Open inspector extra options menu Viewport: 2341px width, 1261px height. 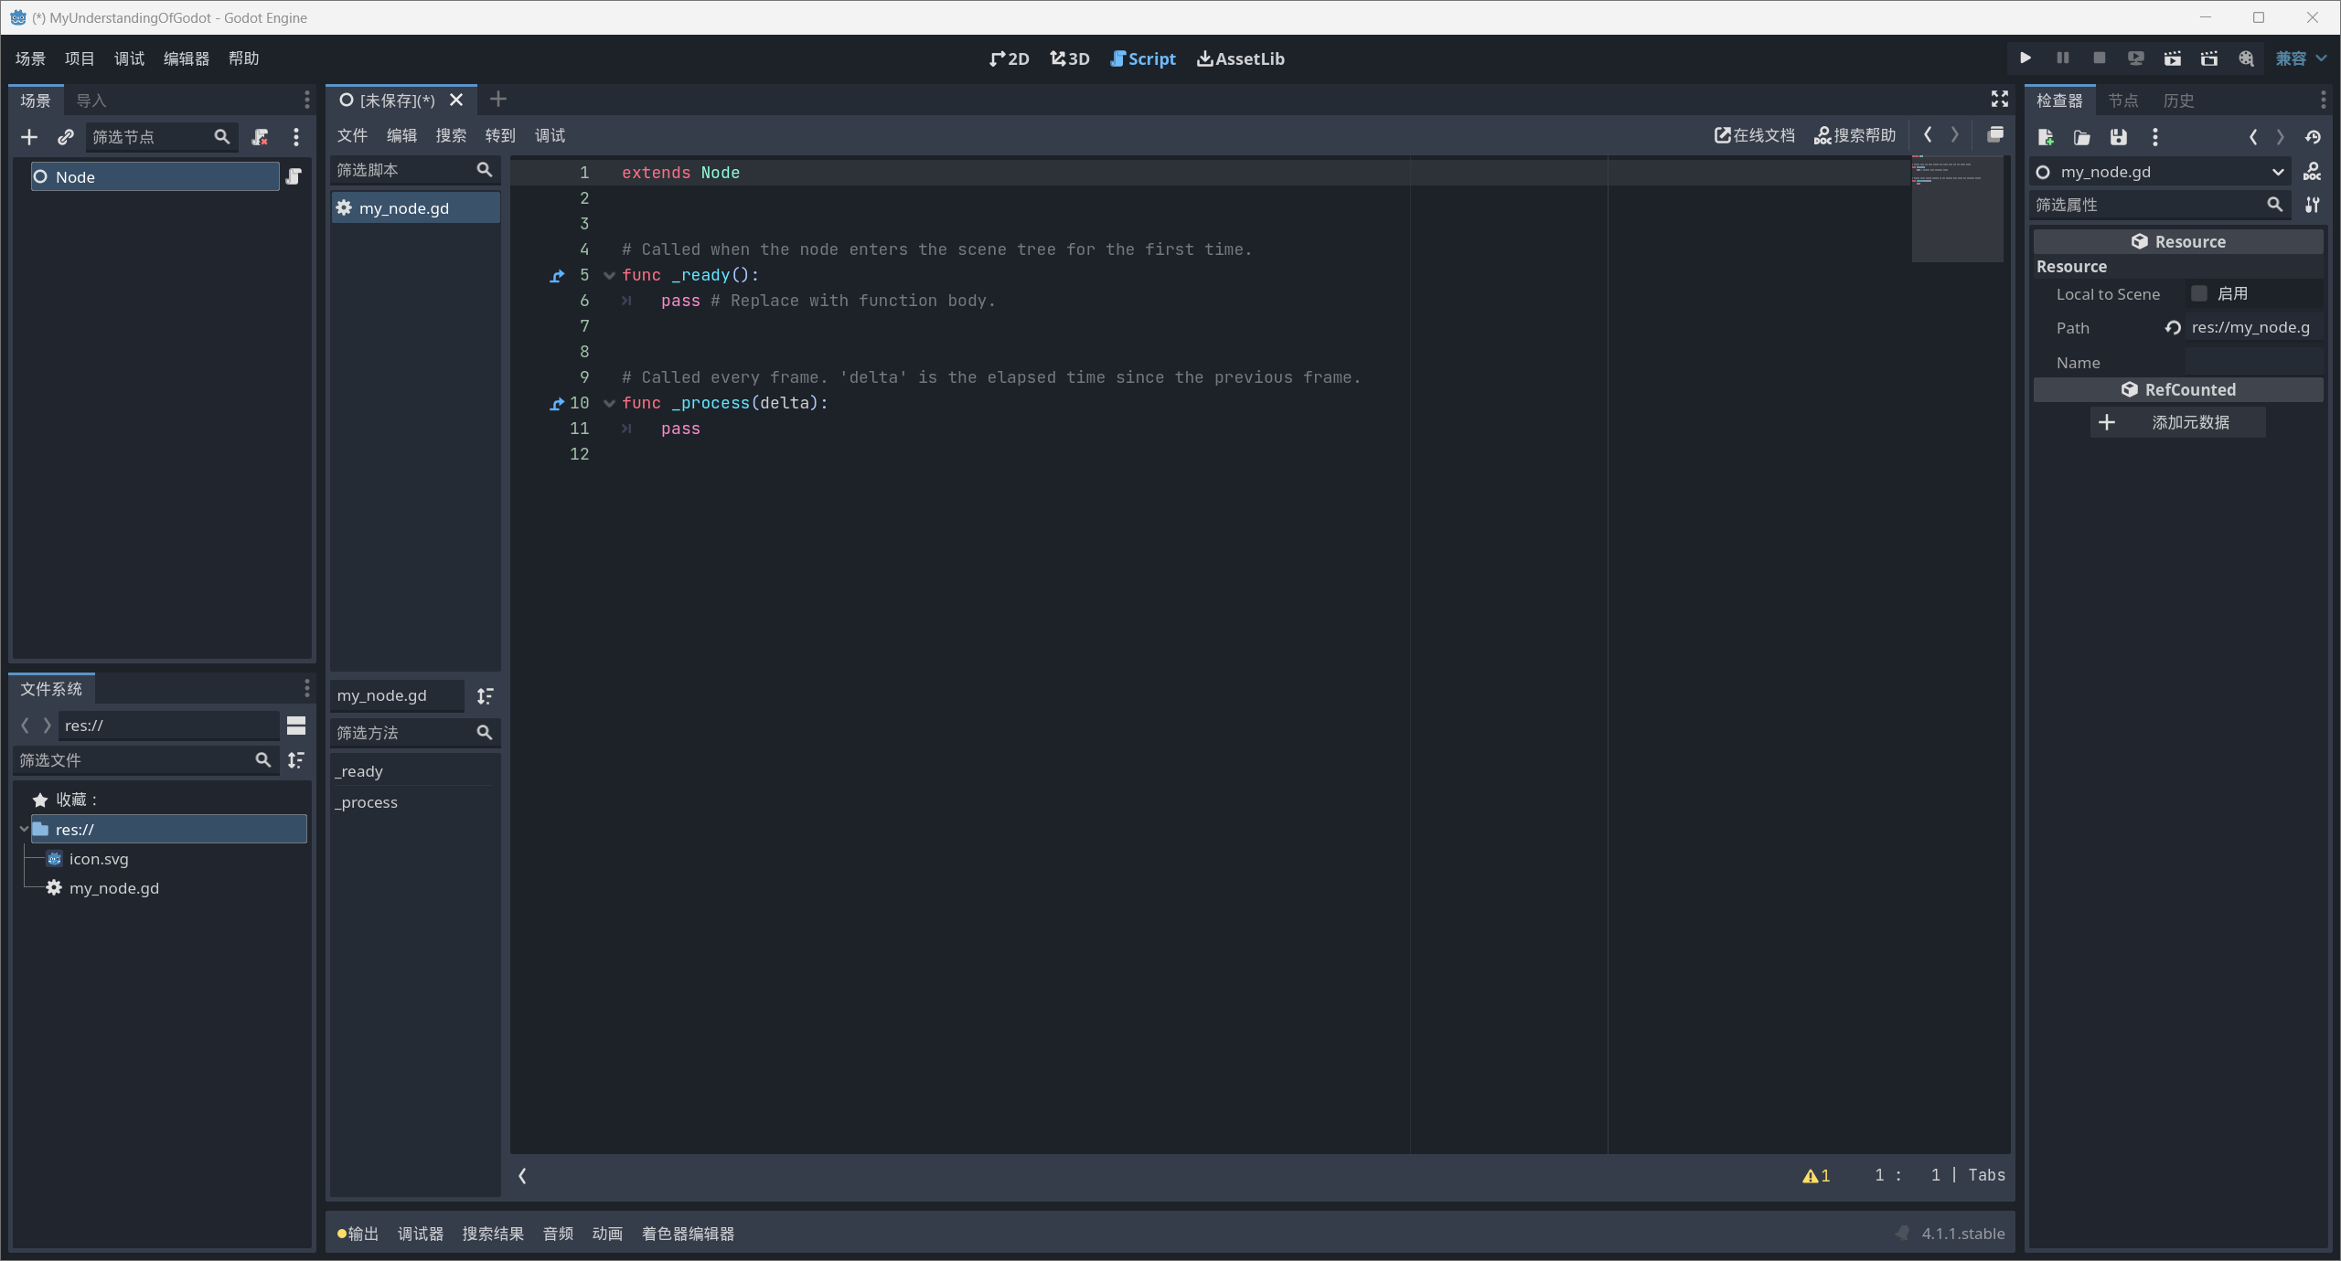(x=2155, y=137)
